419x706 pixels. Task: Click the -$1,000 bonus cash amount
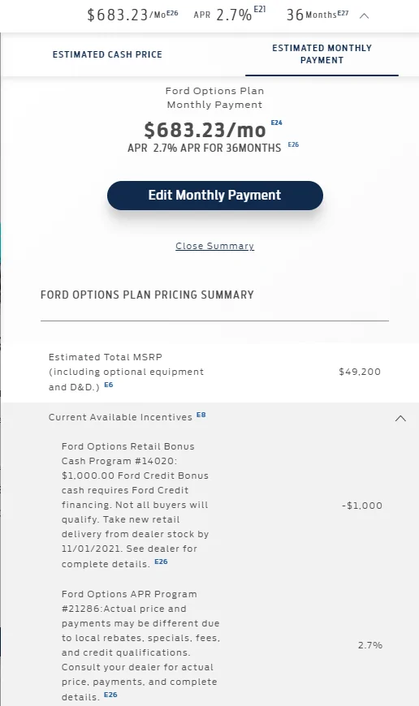[x=362, y=506]
